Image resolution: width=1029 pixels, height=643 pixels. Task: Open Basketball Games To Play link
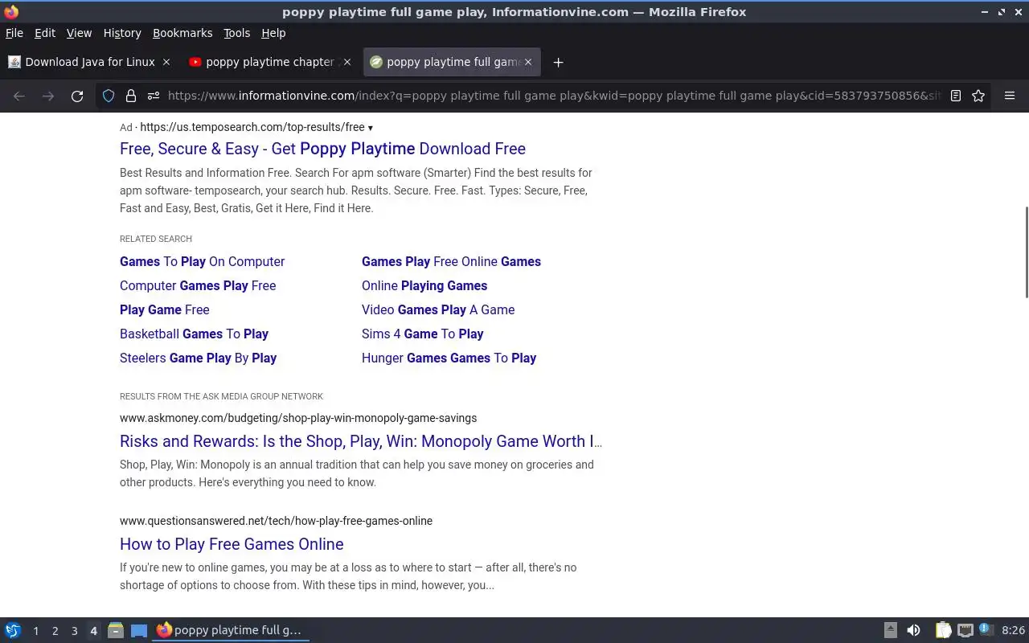click(x=194, y=334)
